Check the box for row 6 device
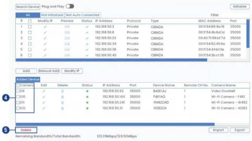This screenshot has height=141, width=252. [x=30, y=55]
